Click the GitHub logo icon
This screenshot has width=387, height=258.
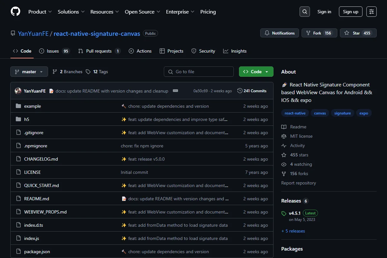[15, 12]
